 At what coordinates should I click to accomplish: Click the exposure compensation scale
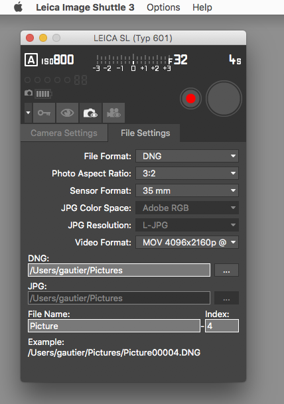pos(132,62)
